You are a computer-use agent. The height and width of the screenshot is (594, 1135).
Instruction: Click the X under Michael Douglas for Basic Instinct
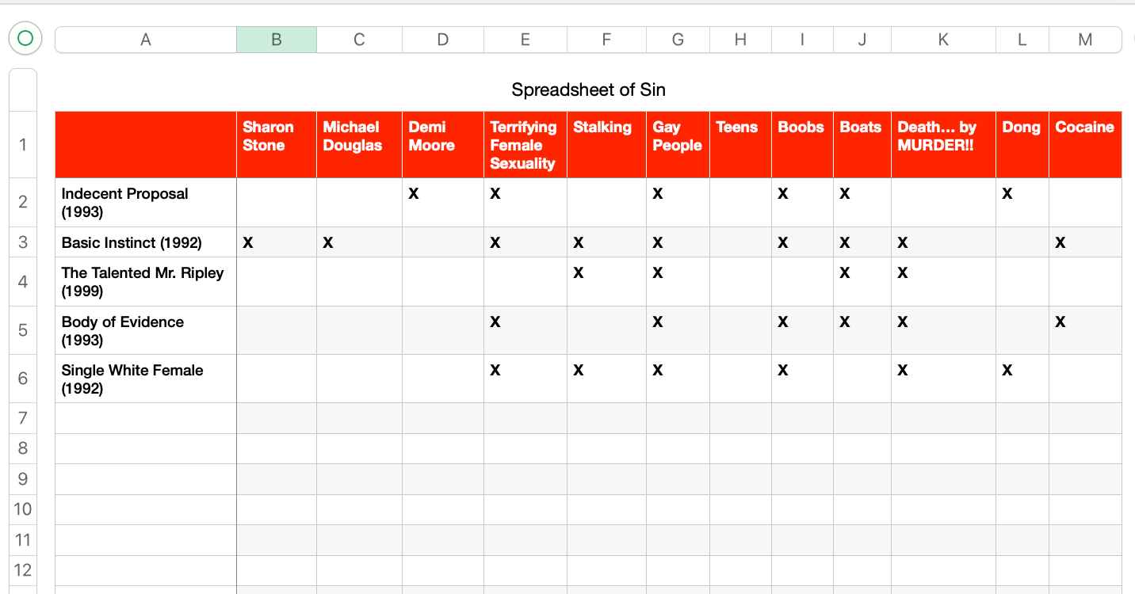(328, 242)
